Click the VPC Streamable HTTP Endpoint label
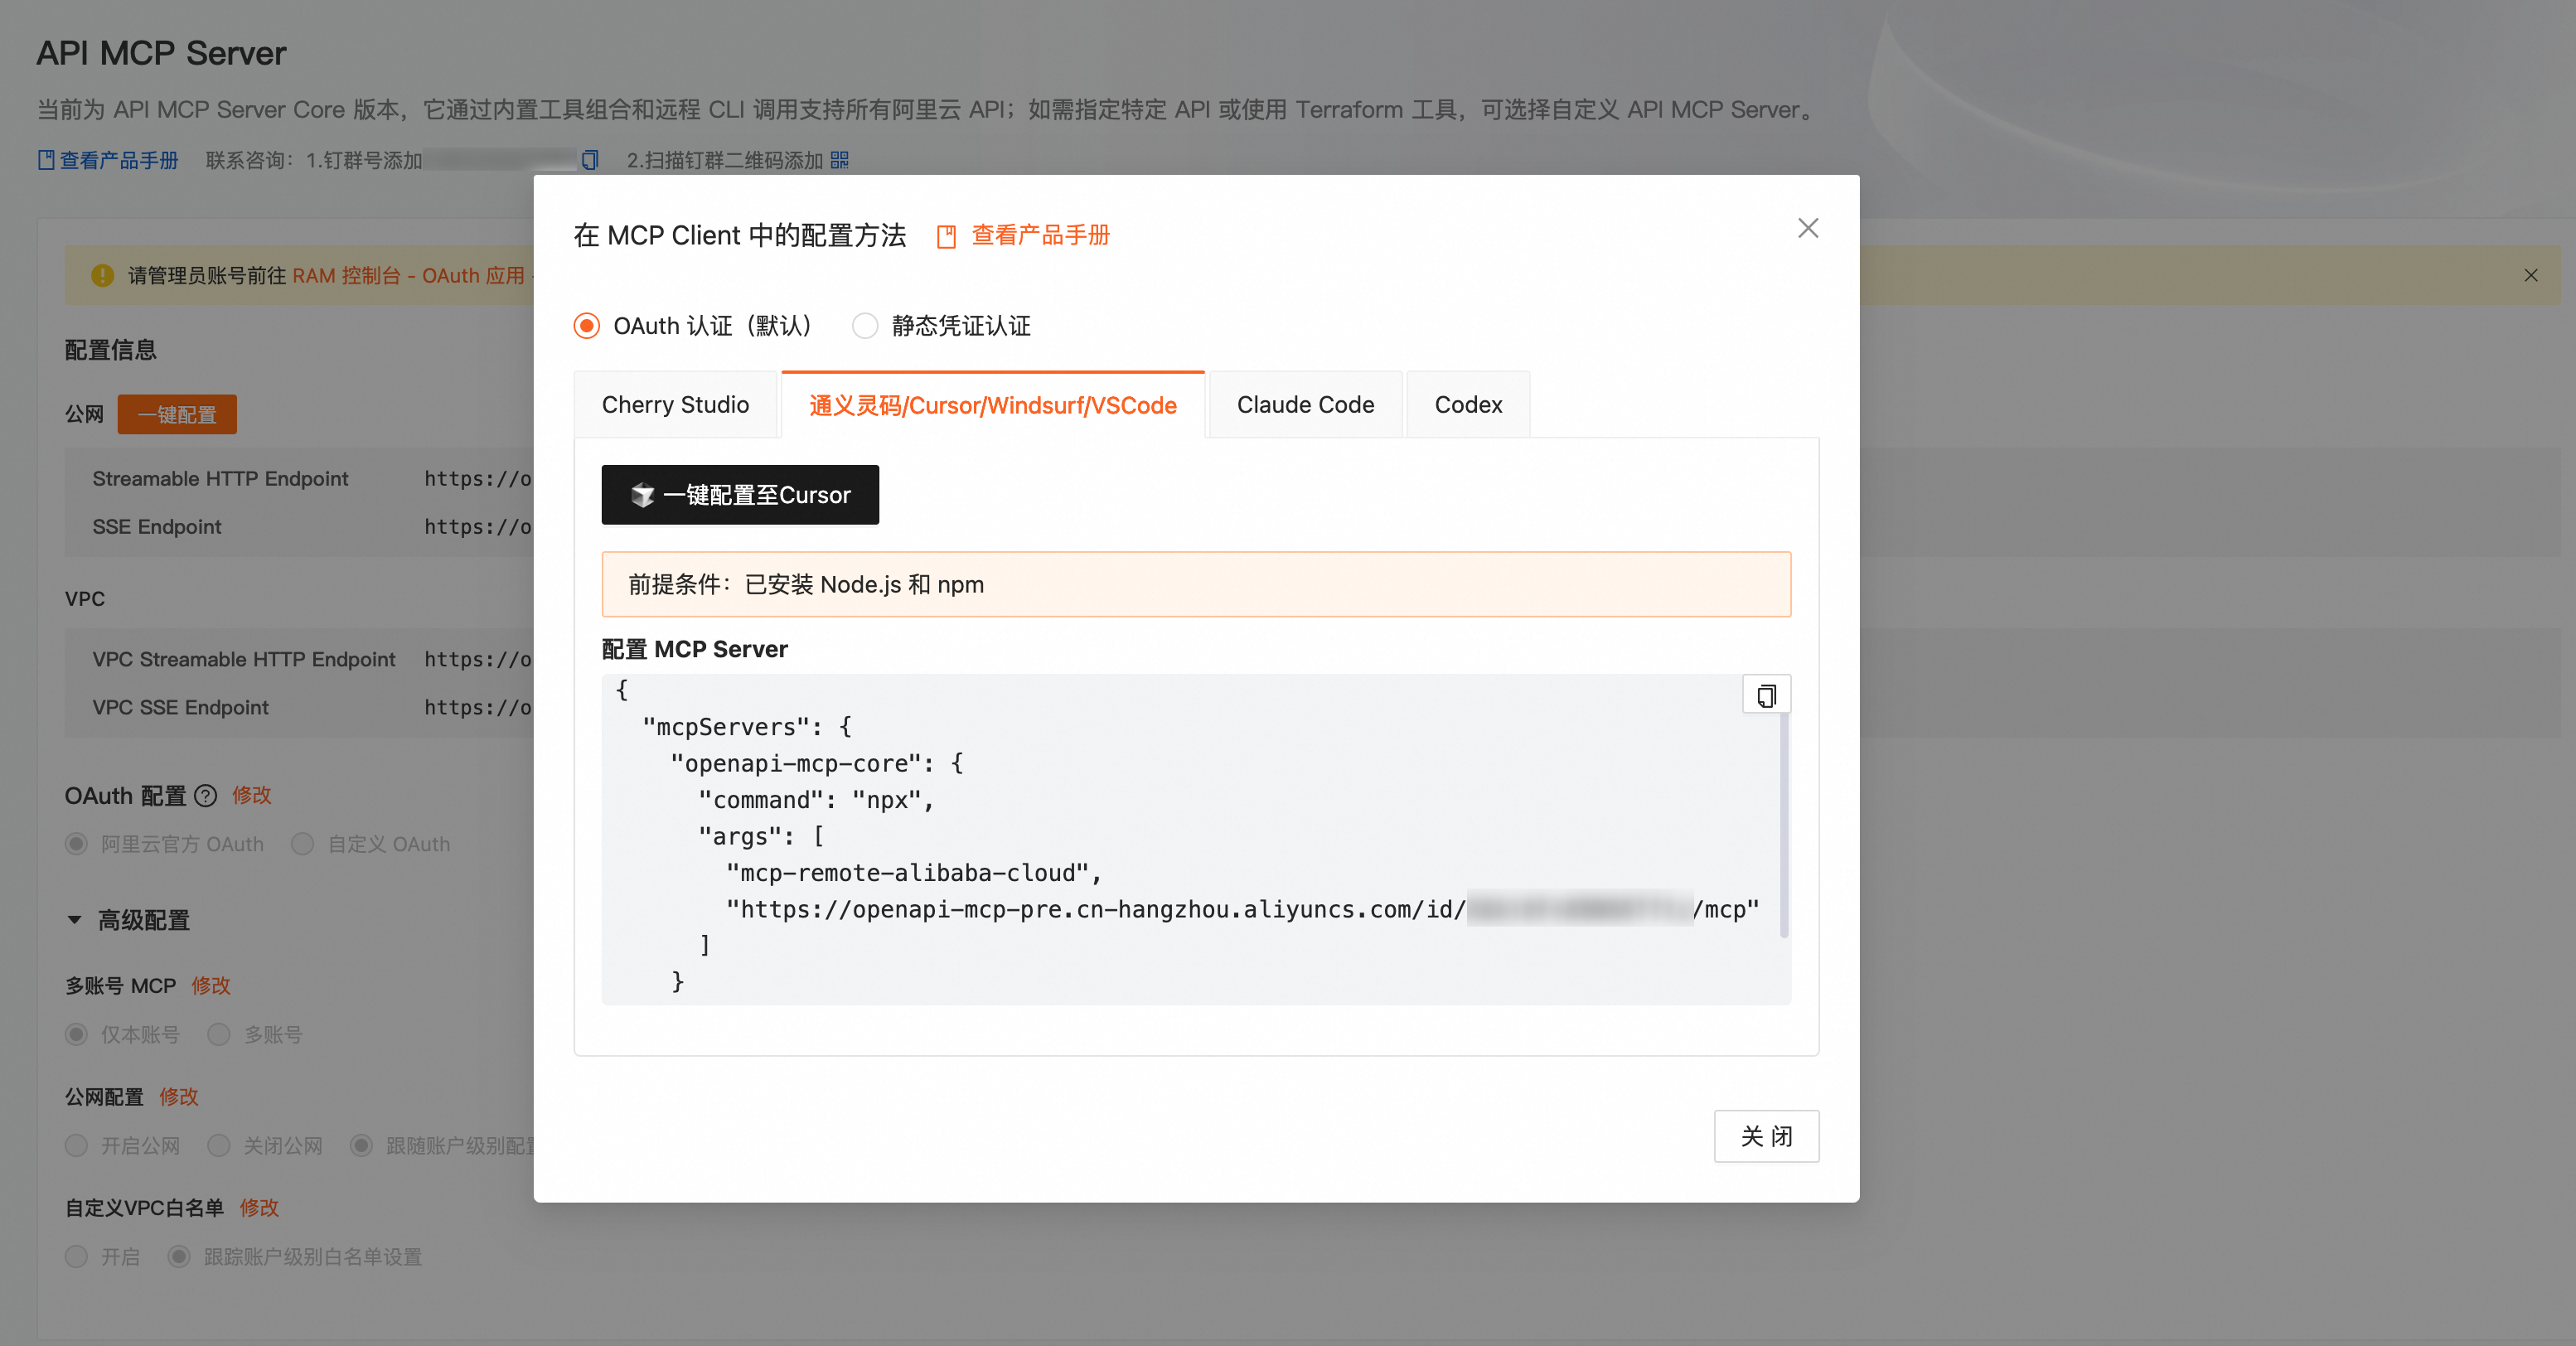The width and height of the screenshot is (2576, 1346). pos(244,660)
